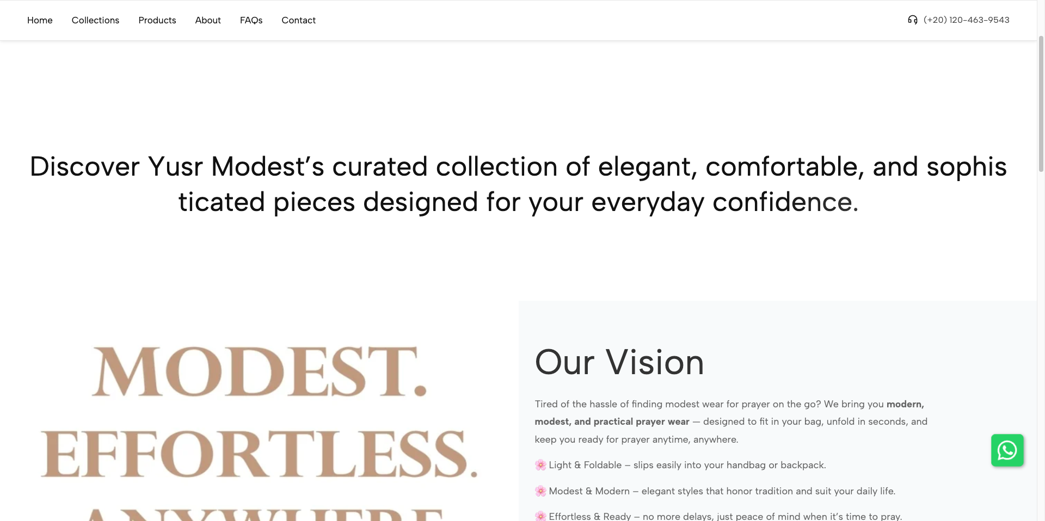
Task: Click the page's vertical scrollbar thumb
Action: coord(1041,103)
